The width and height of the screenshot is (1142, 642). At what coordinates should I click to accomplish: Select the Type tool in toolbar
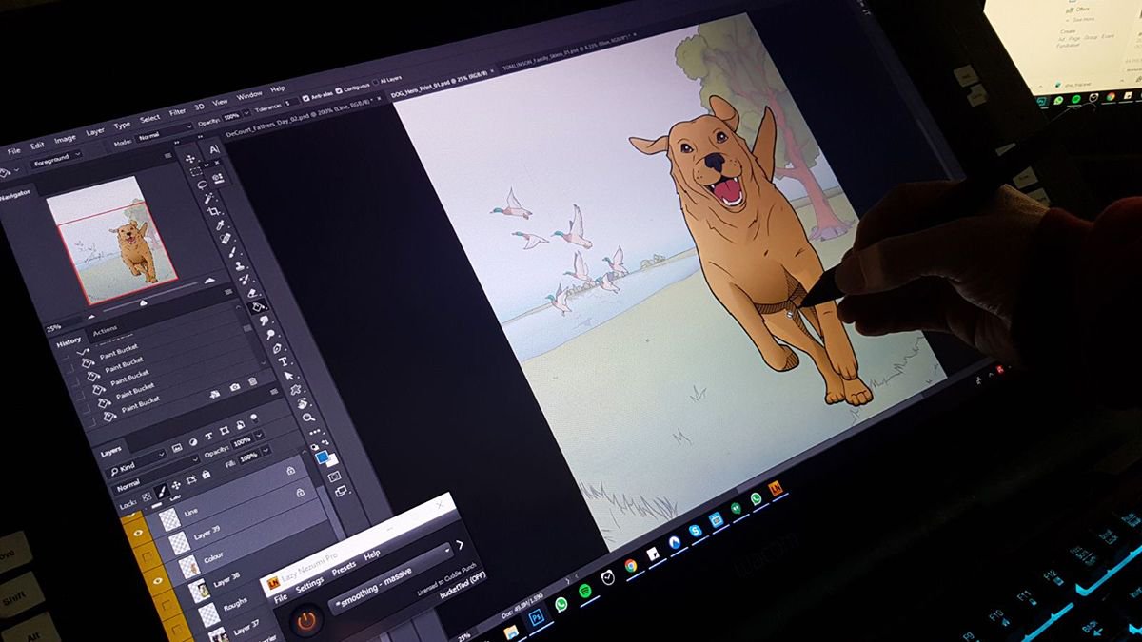[x=283, y=360]
